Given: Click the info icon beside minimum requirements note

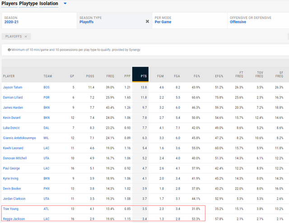Looking at the screenshot, I should point(8,50).
